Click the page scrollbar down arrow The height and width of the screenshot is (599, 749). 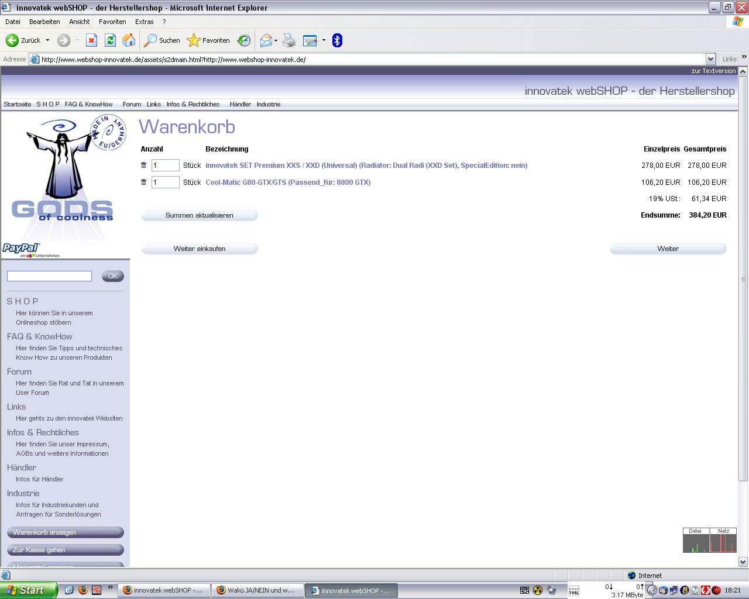pyautogui.click(x=743, y=562)
